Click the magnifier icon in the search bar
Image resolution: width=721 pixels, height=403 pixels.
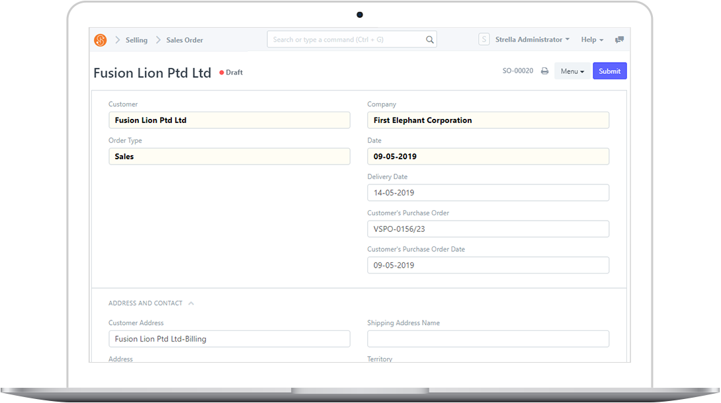429,39
